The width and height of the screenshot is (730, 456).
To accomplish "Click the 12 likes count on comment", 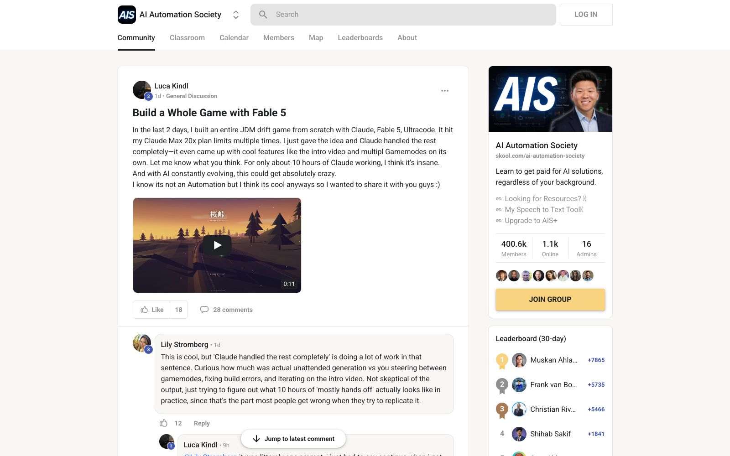I will (x=178, y=423).
